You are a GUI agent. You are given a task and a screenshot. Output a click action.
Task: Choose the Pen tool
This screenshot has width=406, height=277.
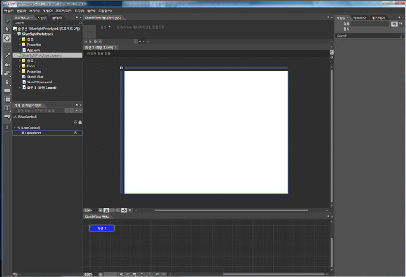[7, 82]
